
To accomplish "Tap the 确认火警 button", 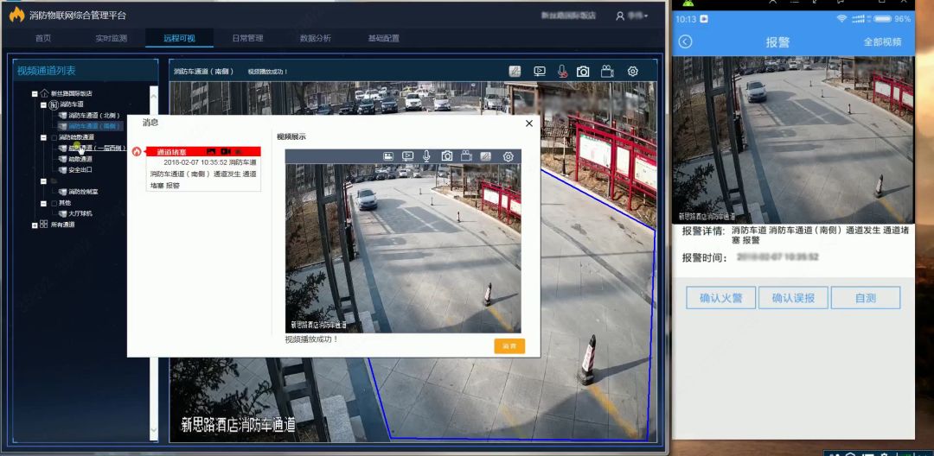I will pos(721,298).
